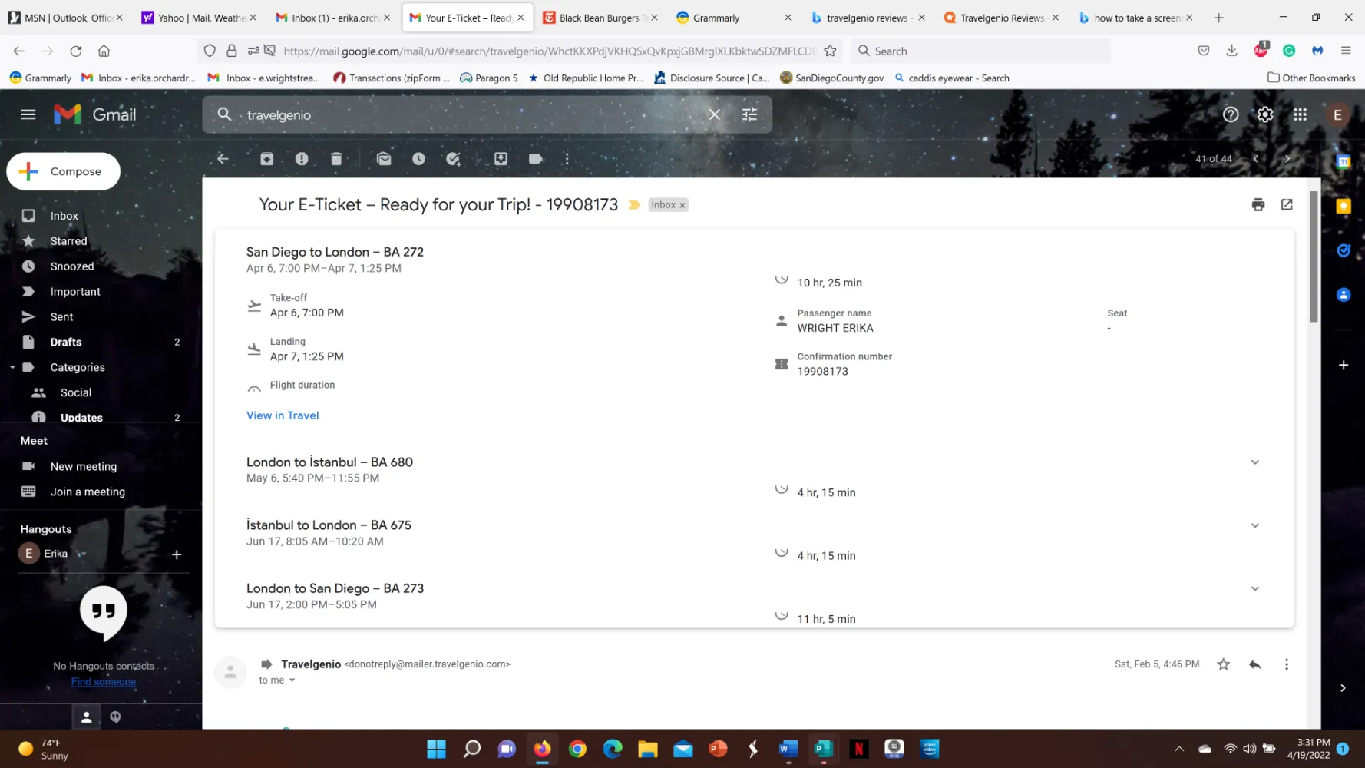Open more options for Travelgenio message
Image resolution: width=1365 pixels, height=768 pixels.
click(1287, 664)
